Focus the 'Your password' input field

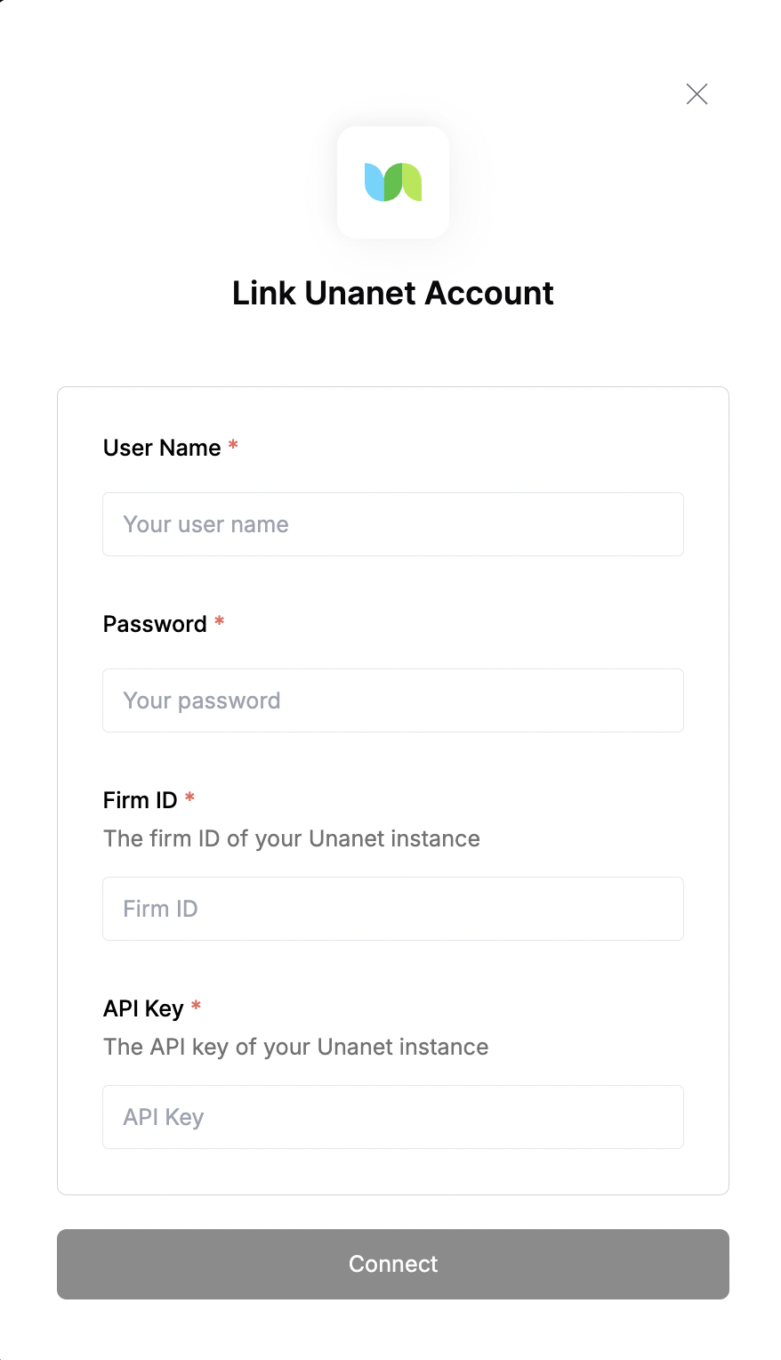pyautogui.click(x=393, y=700)
